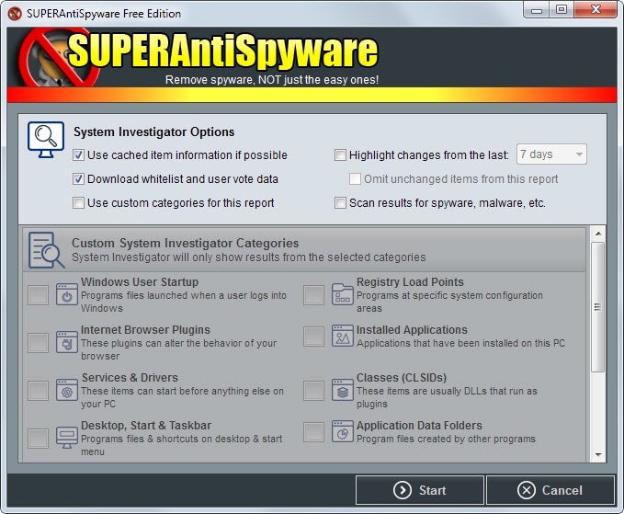Maximize the SUPERAntiSpyware window
Screen dimensions: 624x514
(562, 9)
